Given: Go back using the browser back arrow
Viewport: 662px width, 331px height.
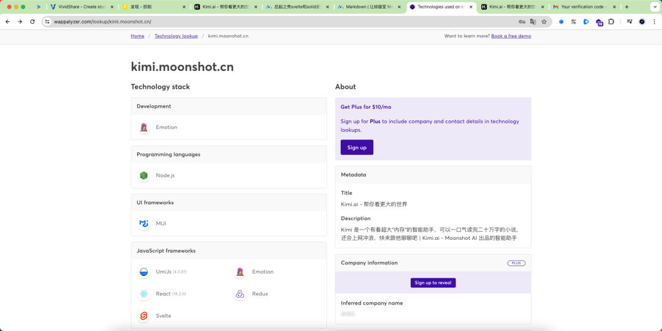Looking at the screenshot, I should click(7, 21).
